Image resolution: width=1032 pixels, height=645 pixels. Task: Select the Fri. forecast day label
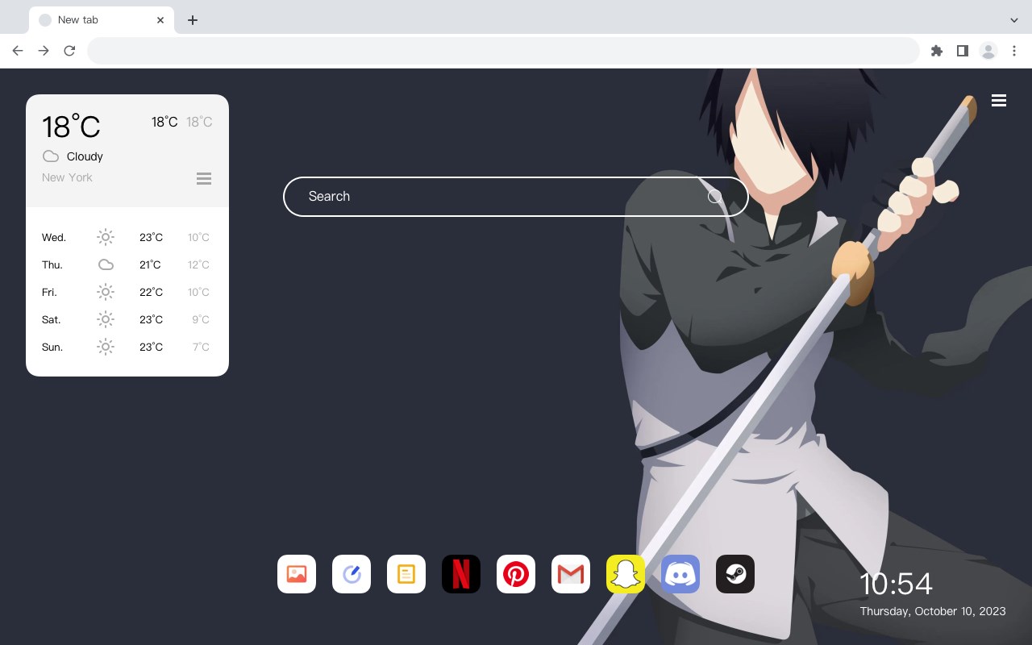pos(49,292)
